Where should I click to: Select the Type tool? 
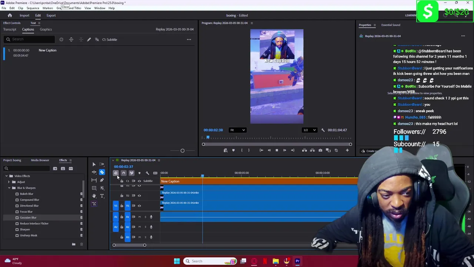102,196
